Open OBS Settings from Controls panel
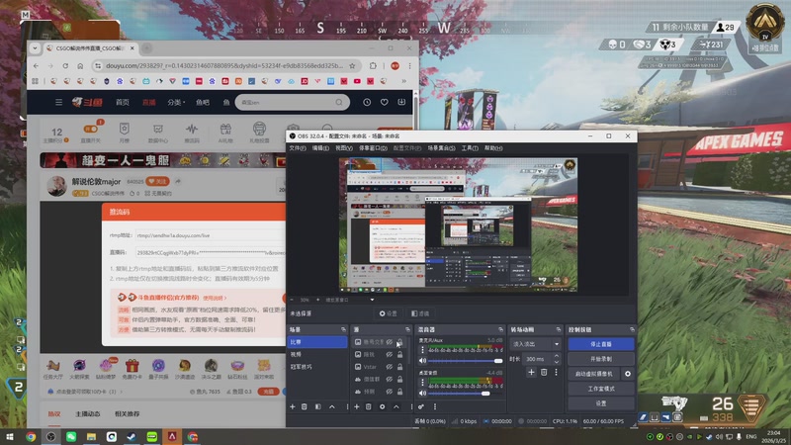791x445 pixels. tap(601, 403)
